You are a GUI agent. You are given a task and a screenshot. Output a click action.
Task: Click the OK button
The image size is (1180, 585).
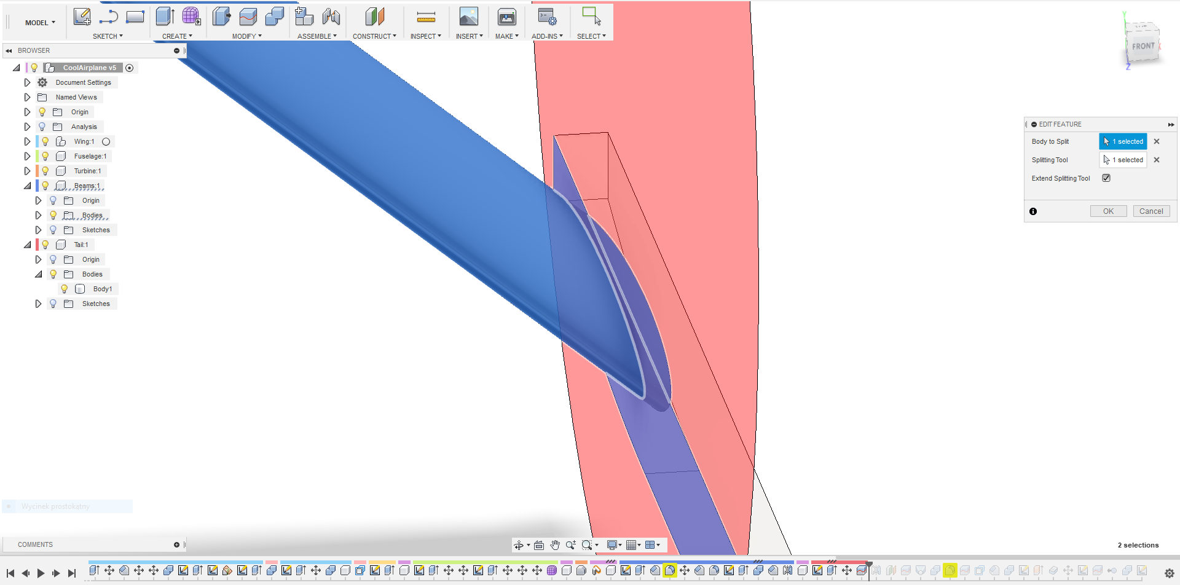[x=1108, y=211]
